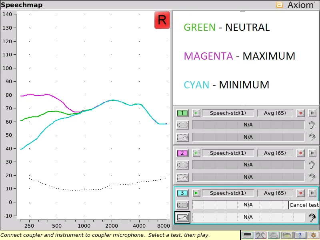Play test 1 speech stimulus

(196, 113)
